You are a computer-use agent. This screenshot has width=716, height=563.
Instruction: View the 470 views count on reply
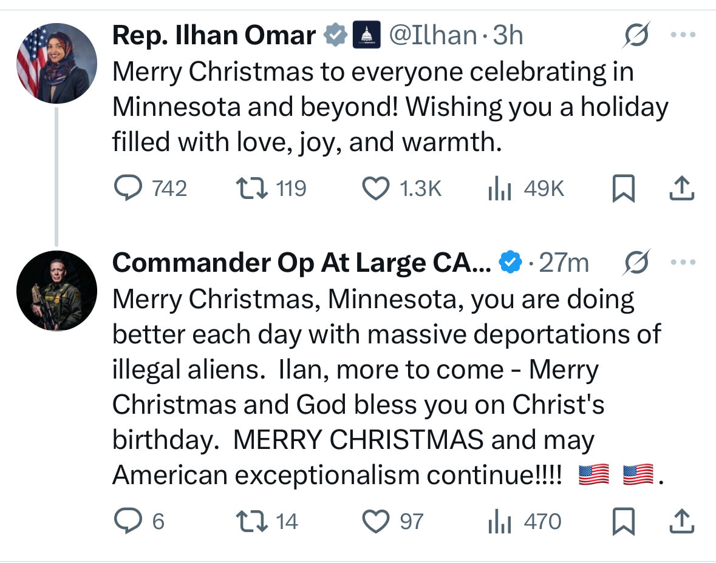point(499,521)
